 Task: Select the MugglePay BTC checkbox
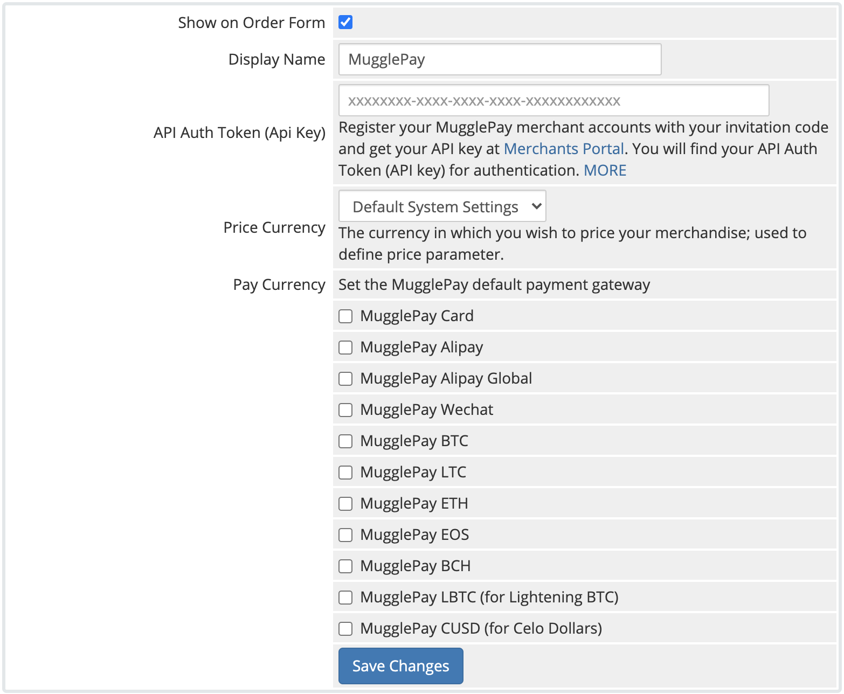[345, 441]
